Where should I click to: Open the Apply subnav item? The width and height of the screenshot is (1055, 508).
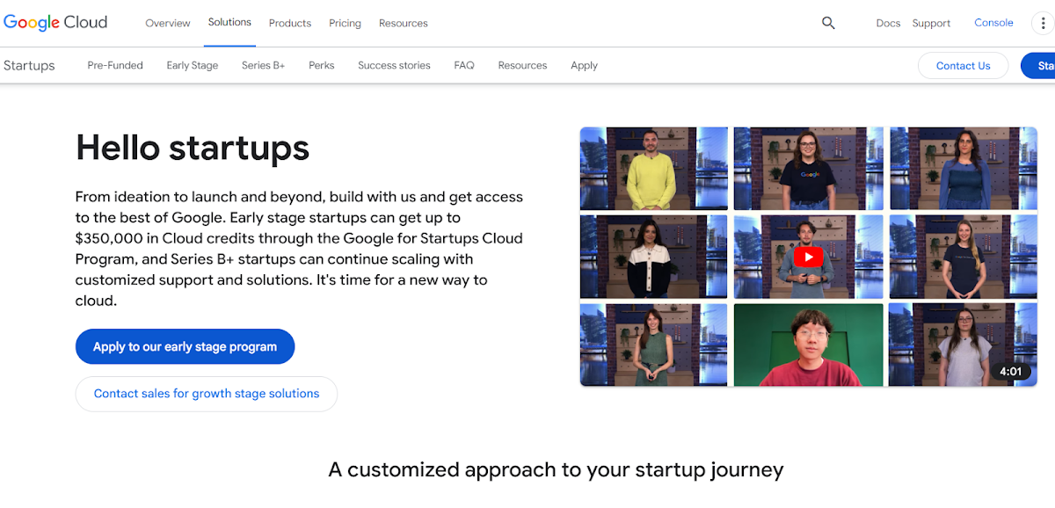[584, 65]
